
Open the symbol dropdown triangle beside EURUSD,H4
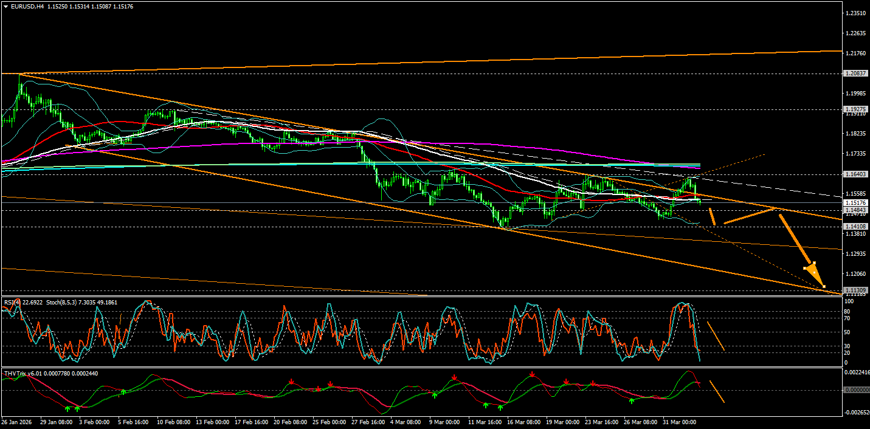(5, 7)
